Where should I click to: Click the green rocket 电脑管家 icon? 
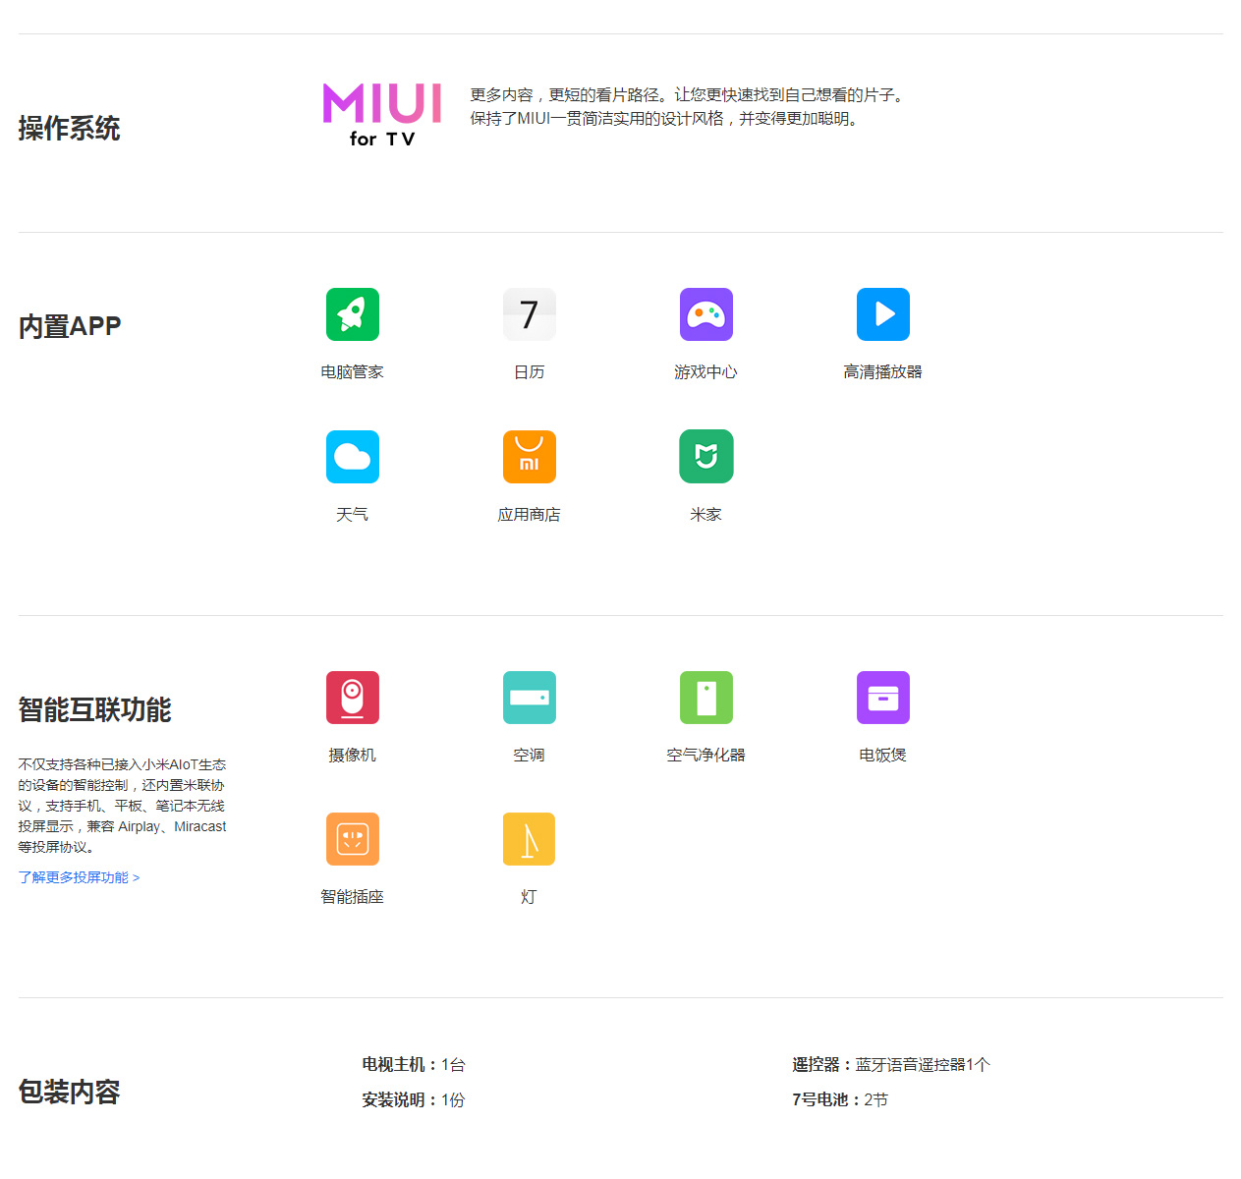tap(352, 314)
